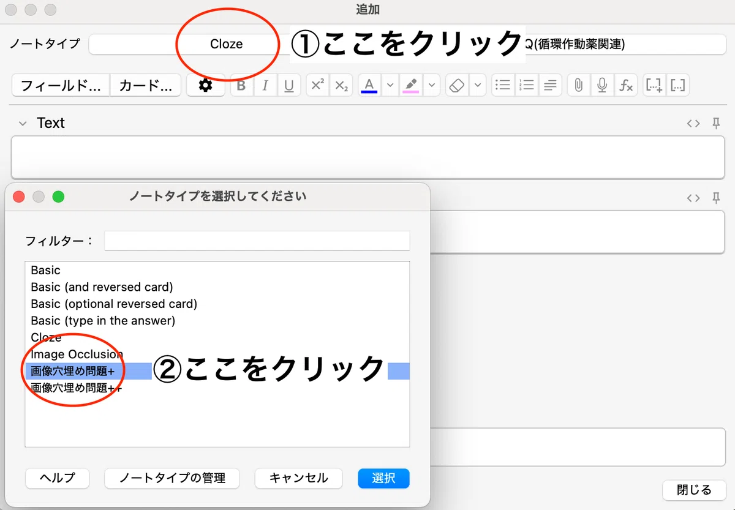Toggle underline formatting in editor toolbar
Screen dimensions: 735x510
(x=289, y=86)
